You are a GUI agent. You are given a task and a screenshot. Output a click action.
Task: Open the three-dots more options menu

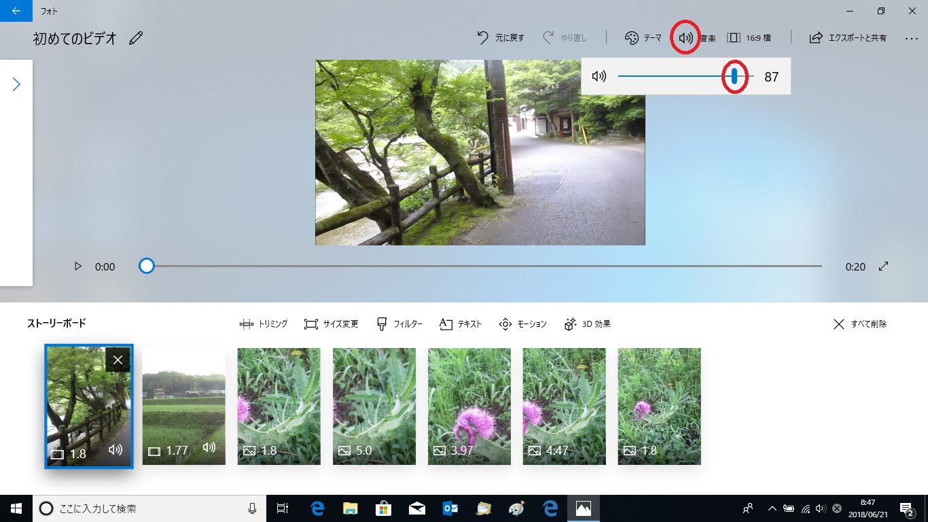pyautogui.click(x=912, y=38)
